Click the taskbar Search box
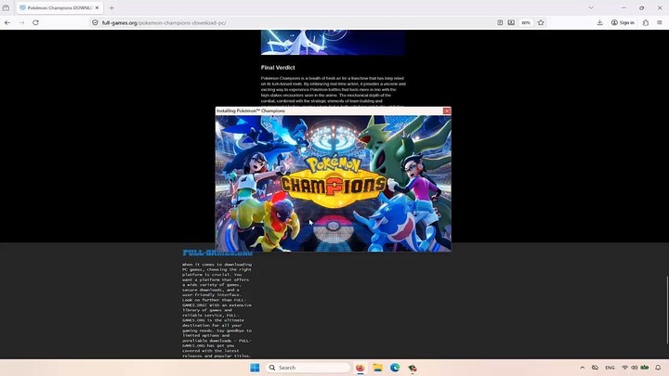Image resolution: width=669 pixels, height=376 pixels. (x=308, y=368)
